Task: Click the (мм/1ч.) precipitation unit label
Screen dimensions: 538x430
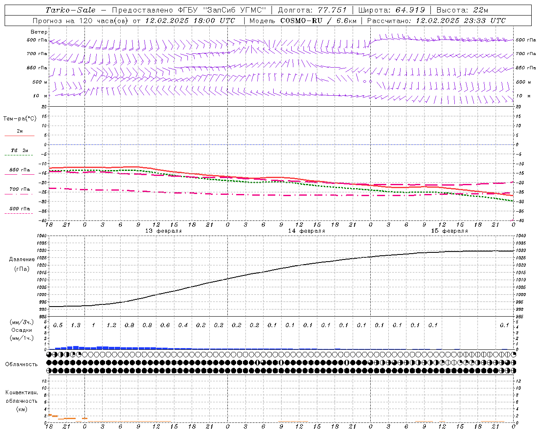Action: click(22, 338)
